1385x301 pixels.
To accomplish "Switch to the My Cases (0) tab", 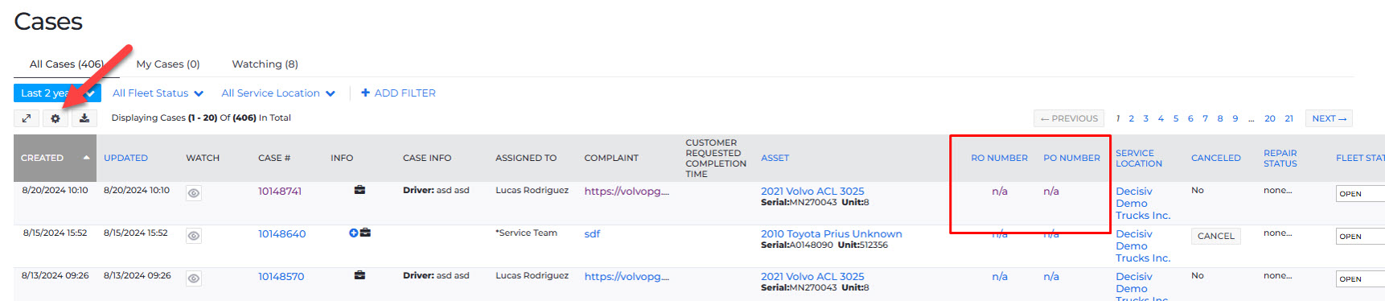I will (x=168, y=64).
